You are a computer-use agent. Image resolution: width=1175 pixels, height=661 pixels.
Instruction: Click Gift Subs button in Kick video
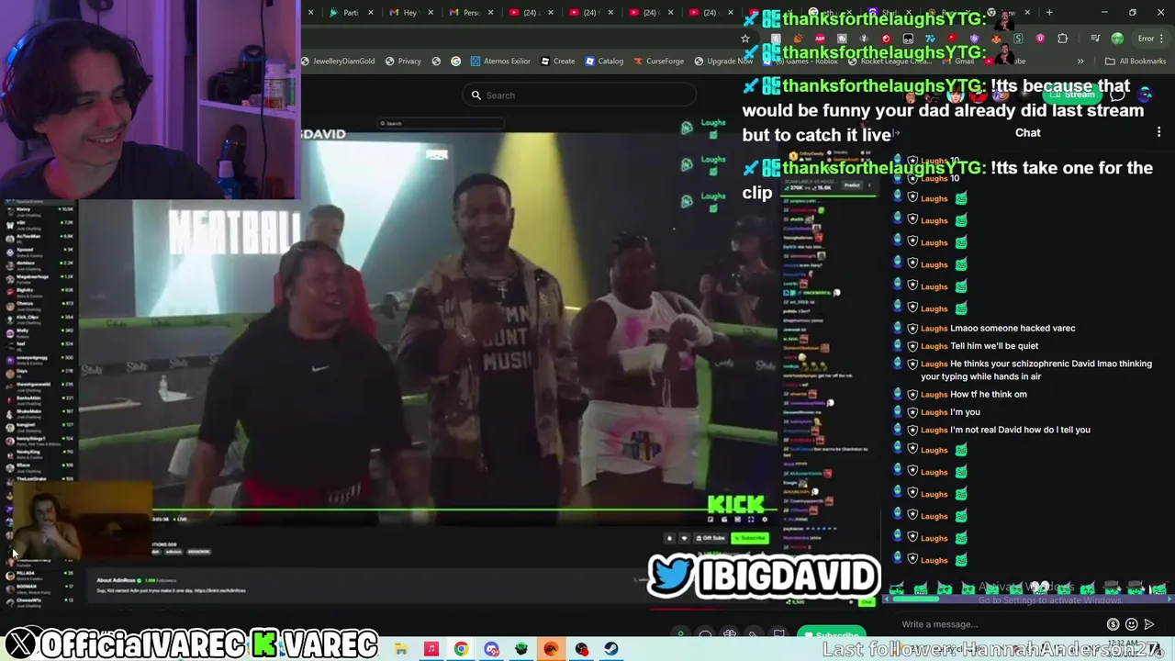pyautogui.click(x=712, y=538)
